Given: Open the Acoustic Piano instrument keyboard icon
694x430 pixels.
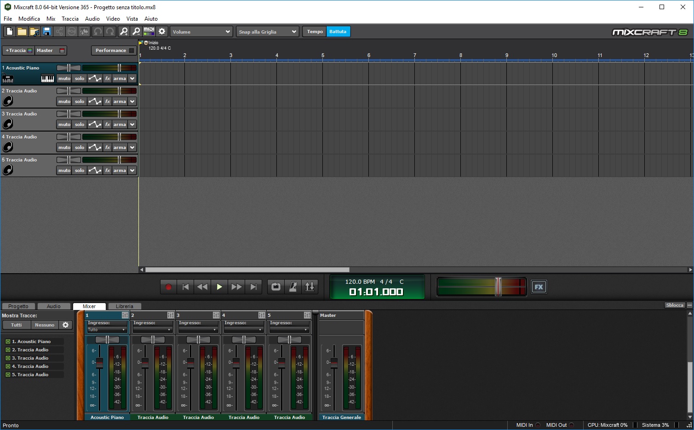Looking at the screenshot, I should pyautogui.click(x=47, y=79).
